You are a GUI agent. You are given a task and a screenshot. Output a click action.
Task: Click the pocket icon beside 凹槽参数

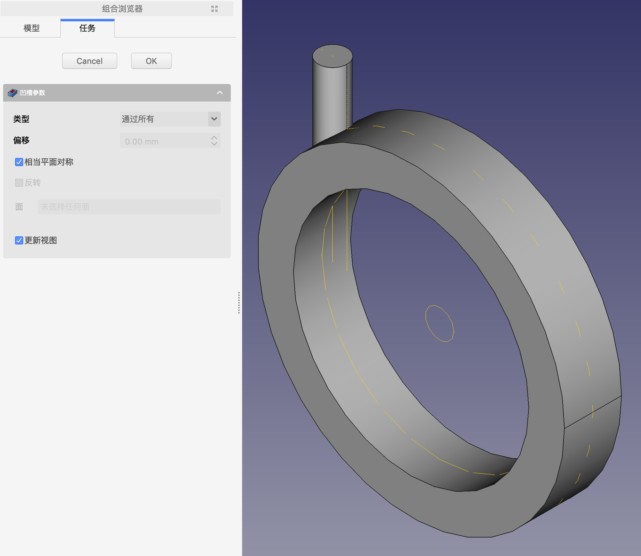[x=12, y=93]
